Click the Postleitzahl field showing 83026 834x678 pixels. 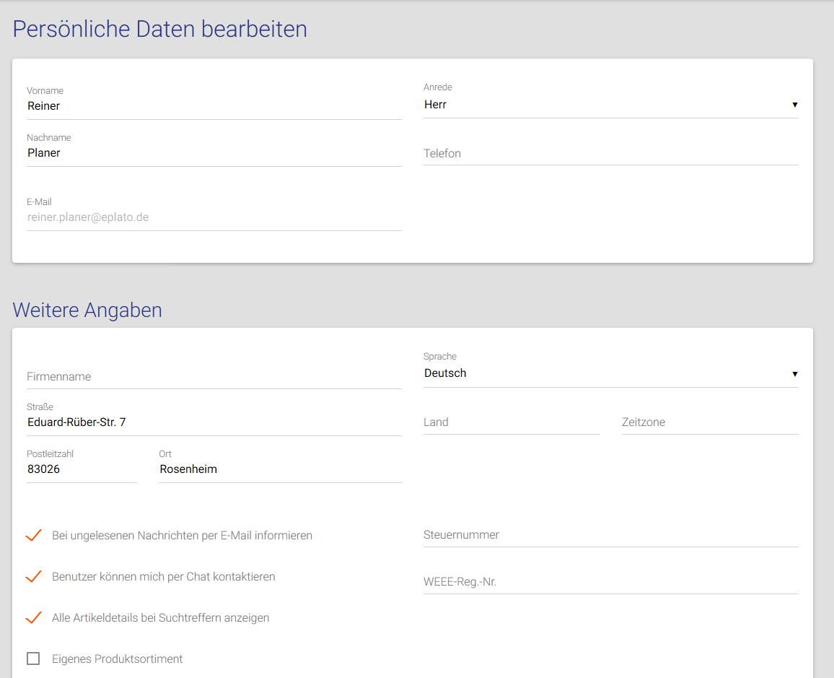click(x=81, y=469)
